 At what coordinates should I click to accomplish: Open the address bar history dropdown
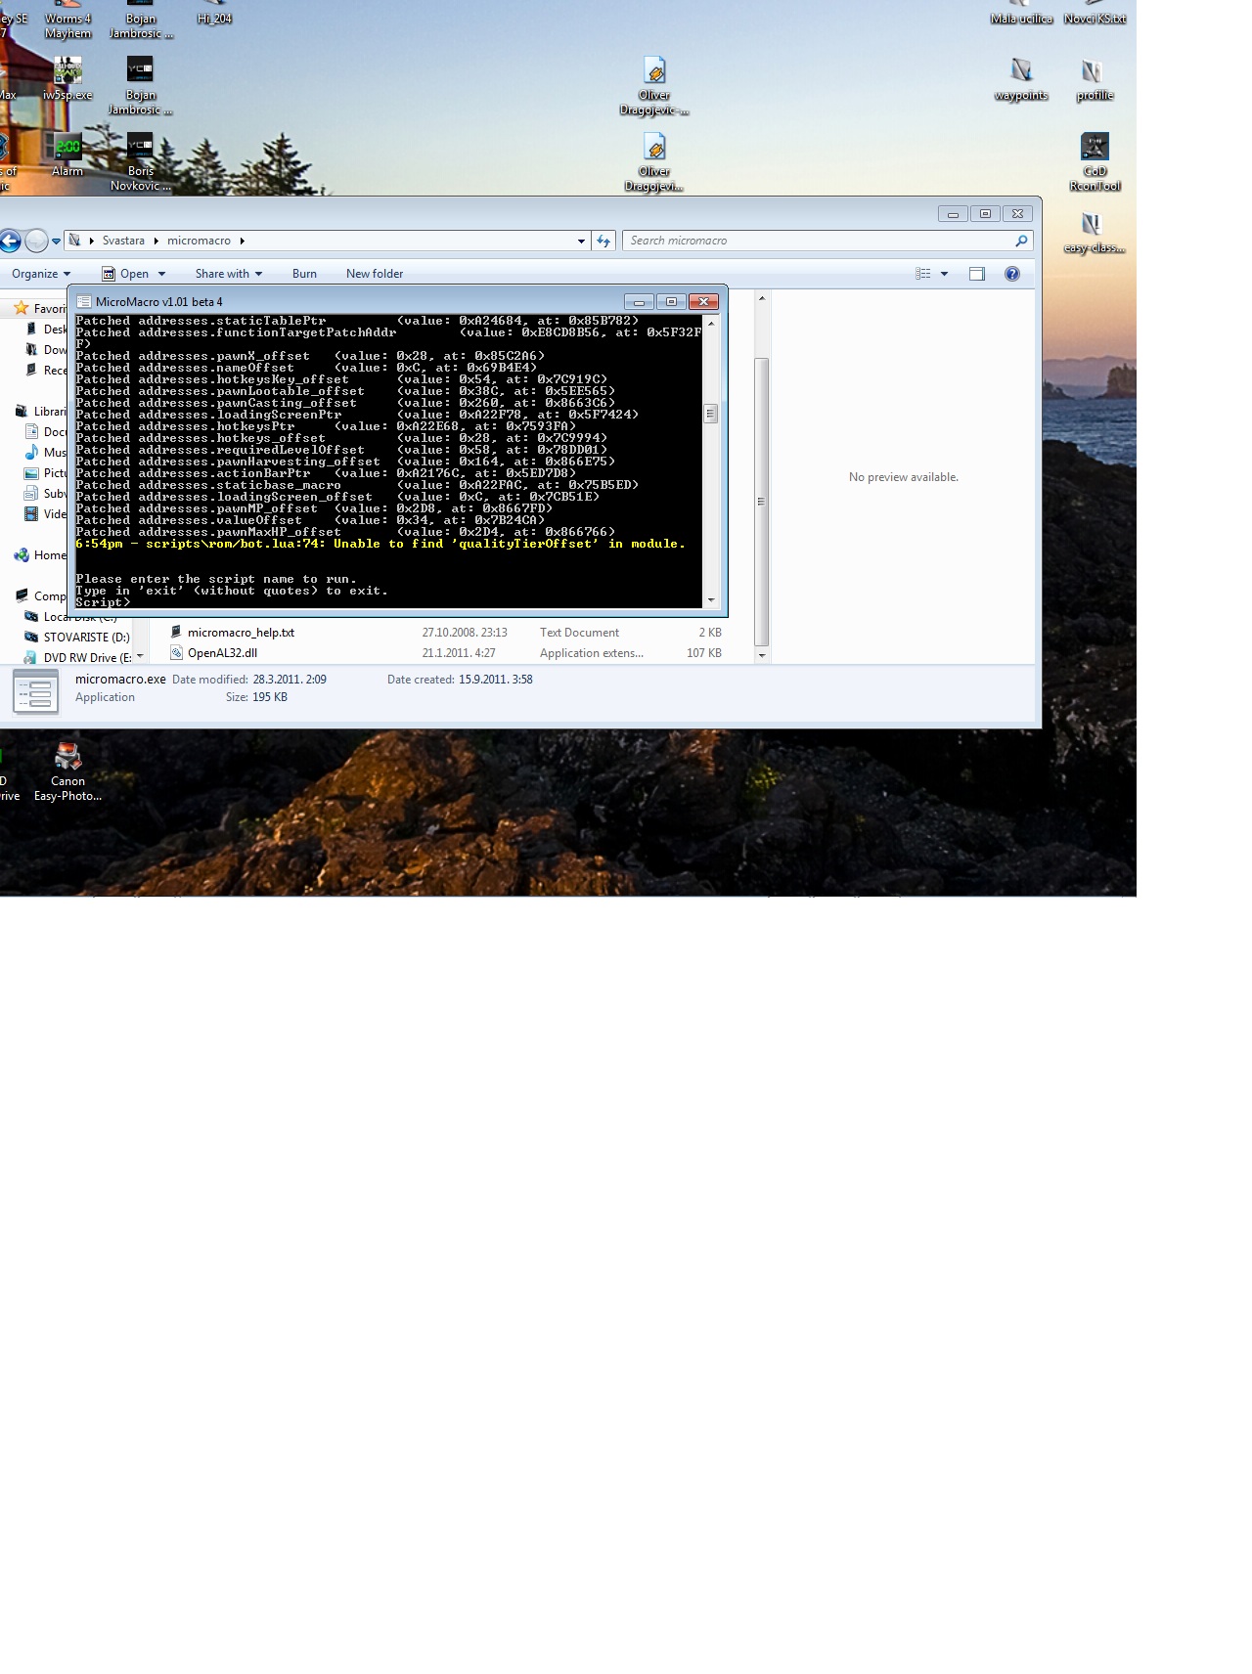pos(581,241)
